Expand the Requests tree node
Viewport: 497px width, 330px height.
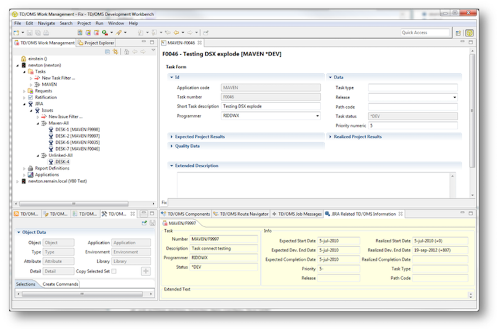tap(24, 91)
